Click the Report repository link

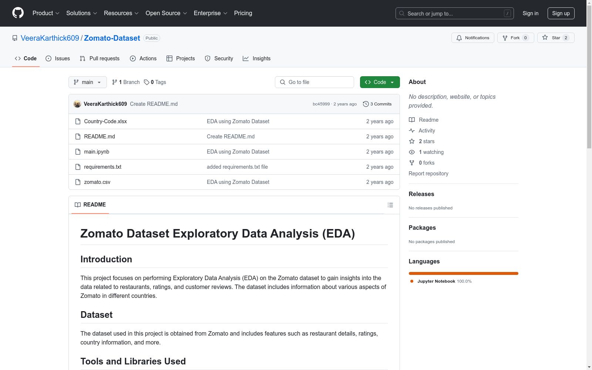(428, 174)
